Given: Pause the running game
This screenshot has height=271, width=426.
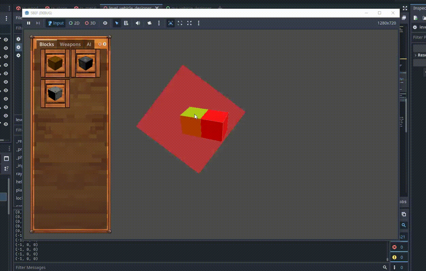Looking at the screenshot, I should [x=29, y=23].
